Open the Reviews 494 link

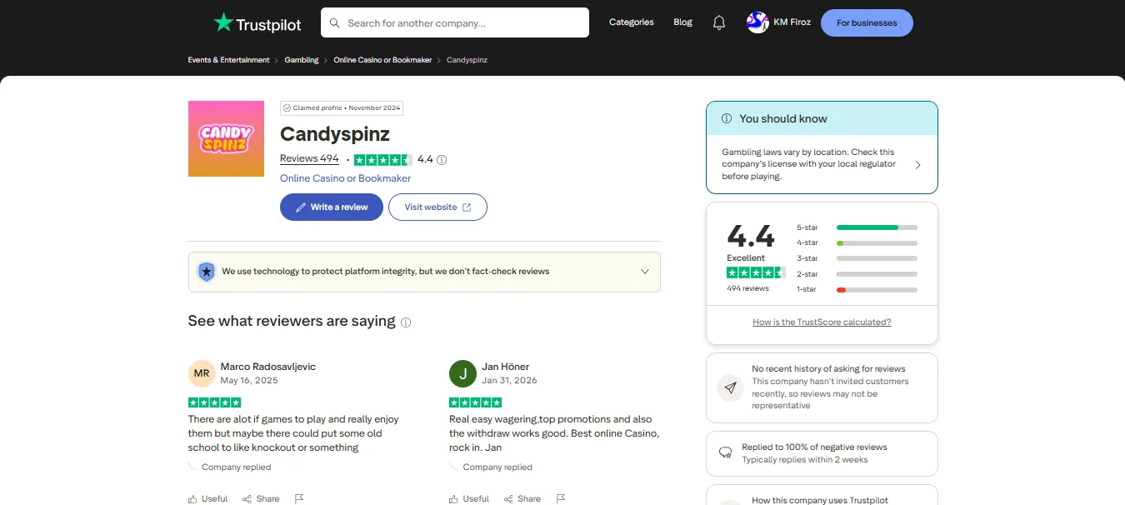[x=309, y=158]
